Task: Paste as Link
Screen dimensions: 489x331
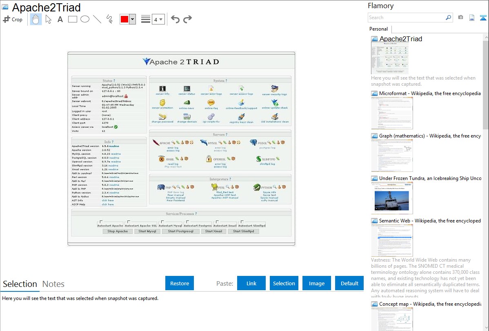Action: coord(251,283)
